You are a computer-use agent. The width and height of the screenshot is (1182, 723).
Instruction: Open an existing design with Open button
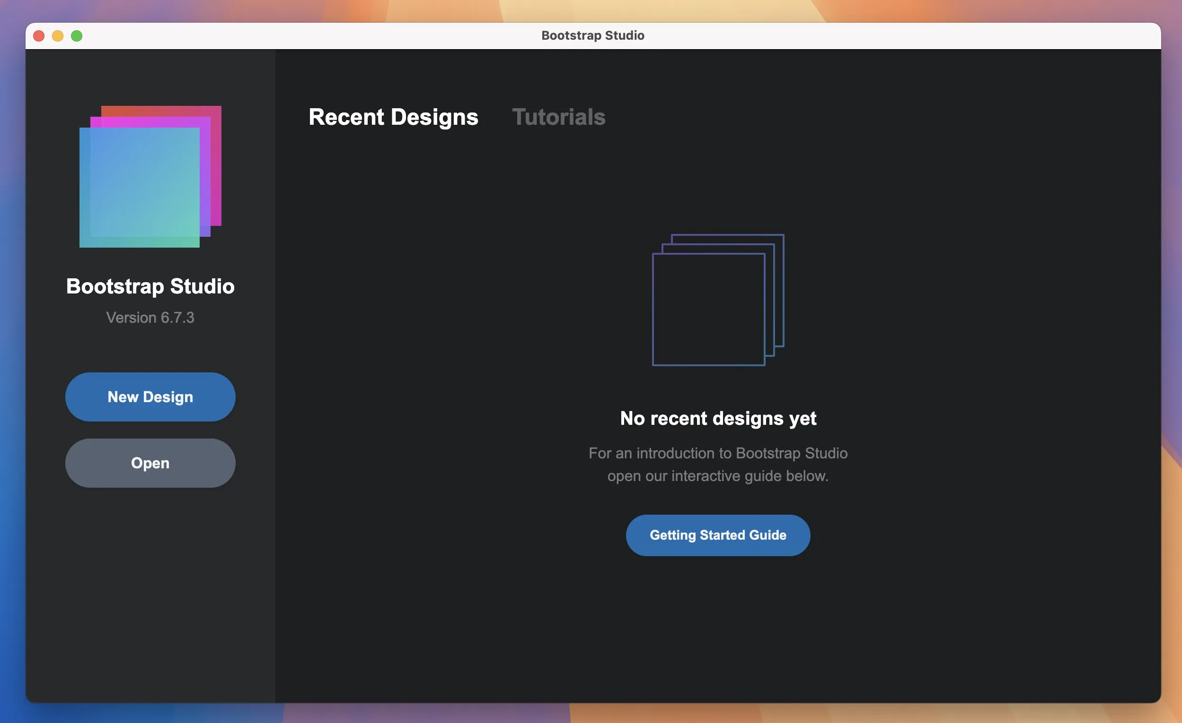click(x=150, y=463)
